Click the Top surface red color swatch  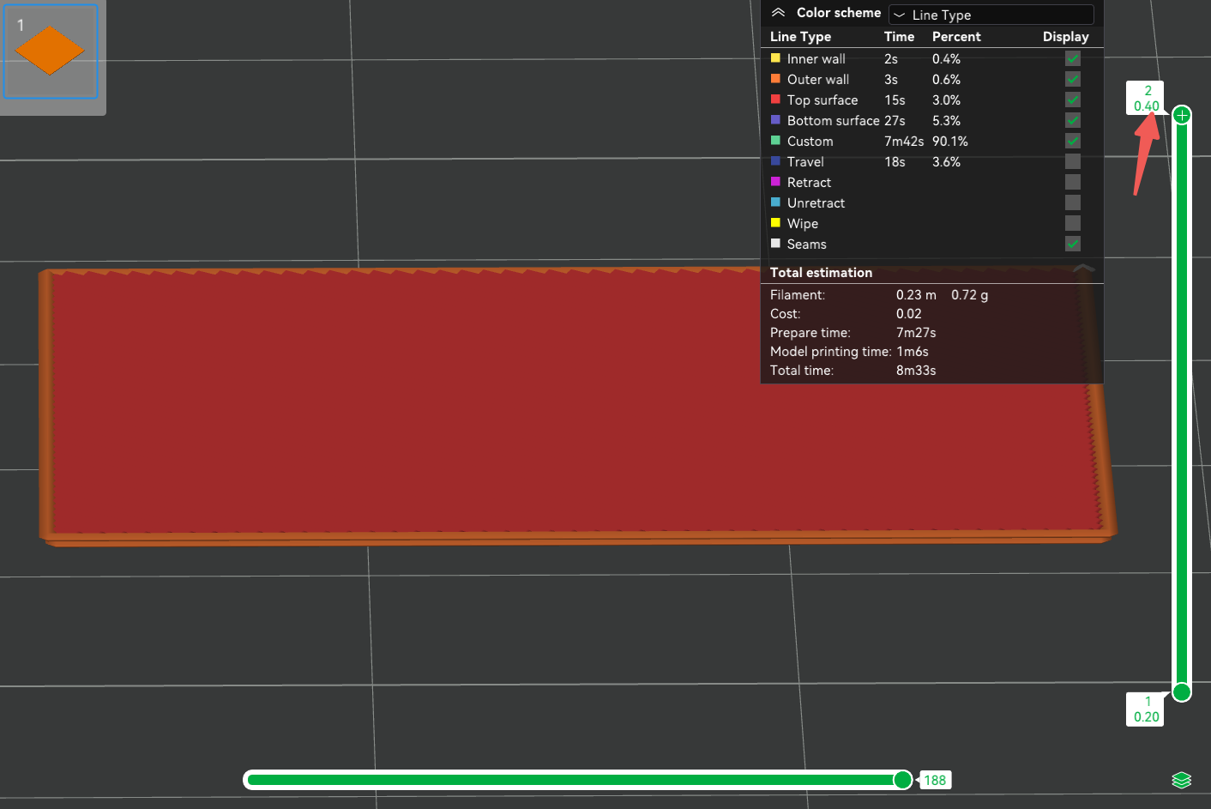tap(775, 100)
